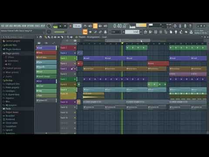
Task: Select the Paint brush tool in Playlist
Action: pyautogui.click(x=49, y=37)
